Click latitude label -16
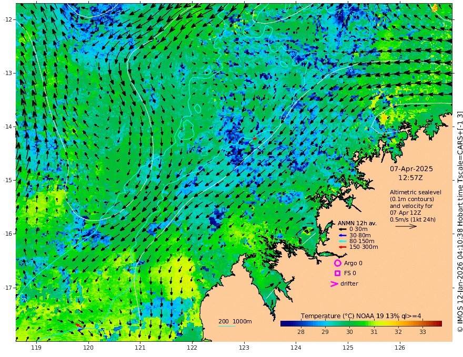463x357 pixels. tap(8, 234)
